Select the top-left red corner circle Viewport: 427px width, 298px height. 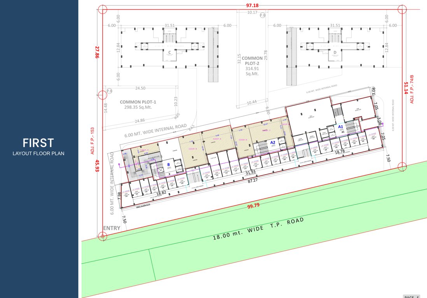[x=102, y=9]
